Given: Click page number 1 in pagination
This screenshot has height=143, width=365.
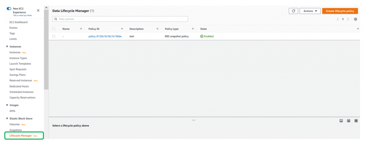Looking at the screenshot, I should 343,19.
